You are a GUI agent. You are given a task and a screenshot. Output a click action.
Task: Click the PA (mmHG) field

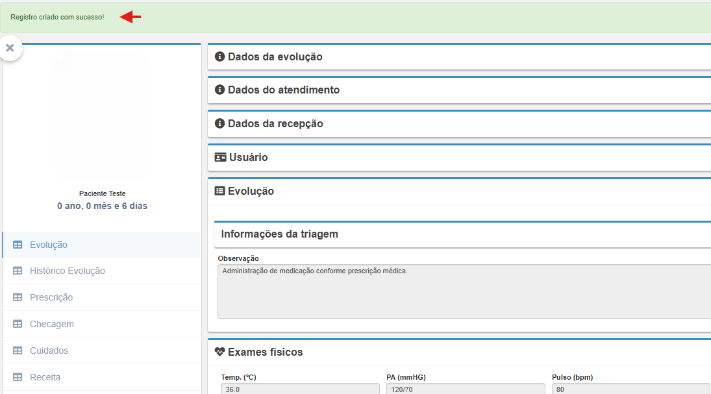465,388
